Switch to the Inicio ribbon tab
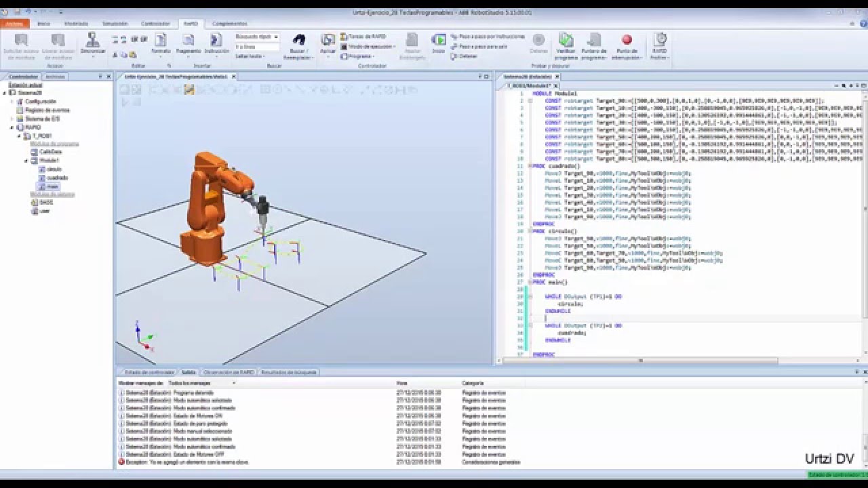The image size is (868, 488). click(43, 23)
